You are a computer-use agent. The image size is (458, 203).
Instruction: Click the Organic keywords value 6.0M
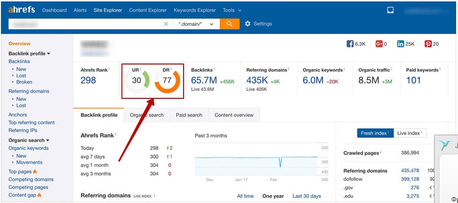(x=313, y=80)
